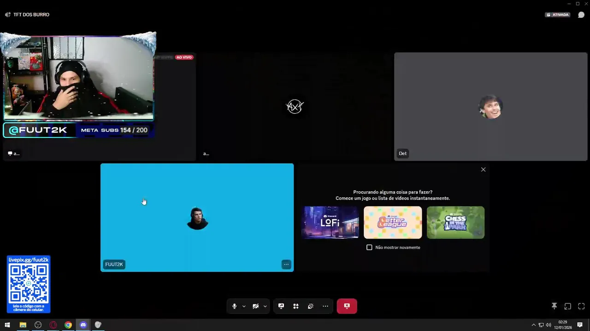Click the FUUT2K avatar in blue tile
Image resolution: width=590 pixels, height=331 pixels.
tap(197, 218)
